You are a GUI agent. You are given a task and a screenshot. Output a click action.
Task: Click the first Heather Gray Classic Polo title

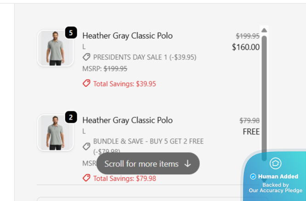coord(127,35)
